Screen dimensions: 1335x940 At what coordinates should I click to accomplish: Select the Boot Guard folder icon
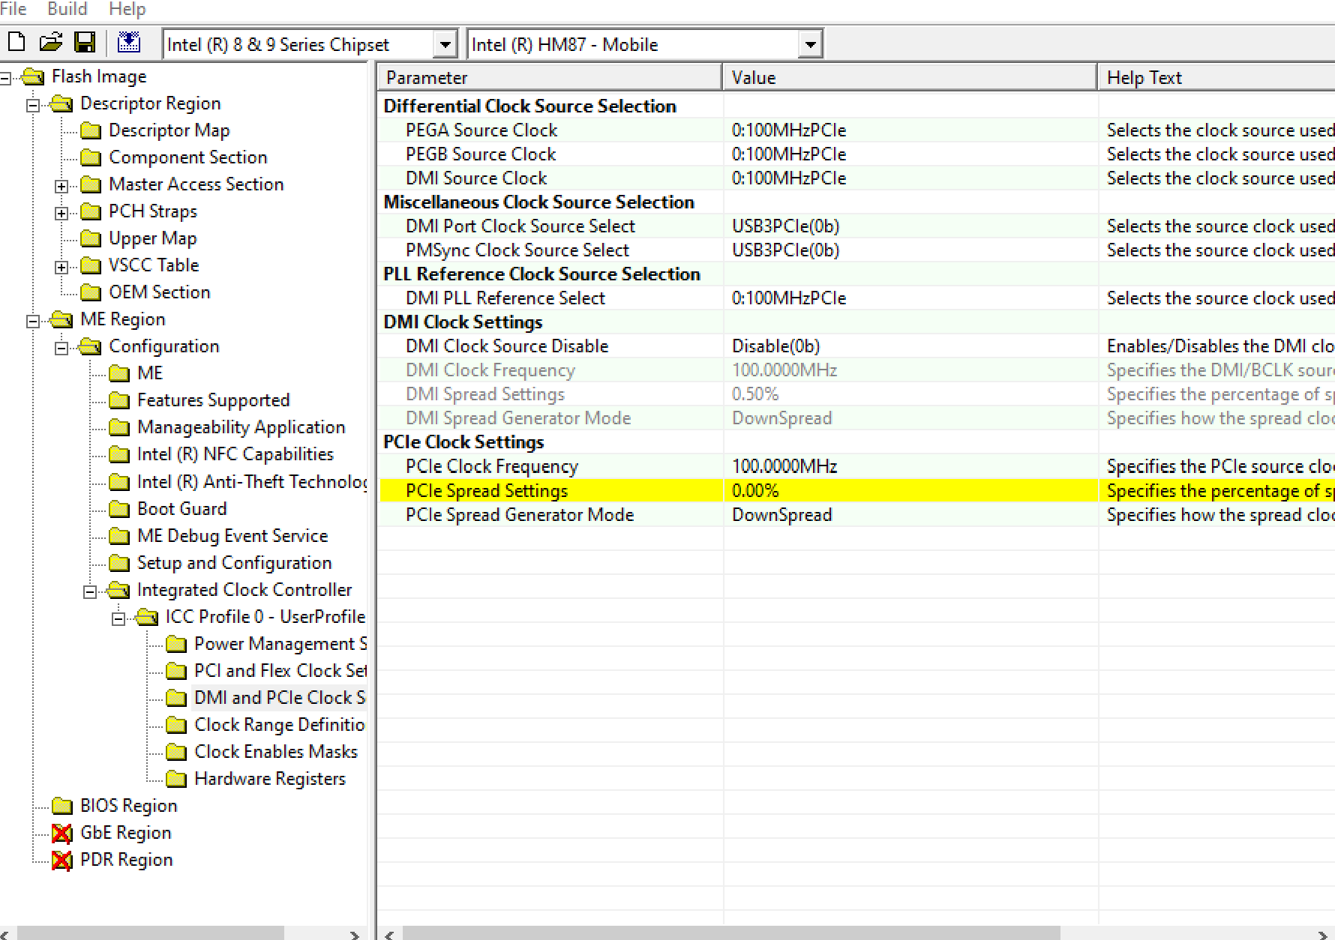(119, 510)
